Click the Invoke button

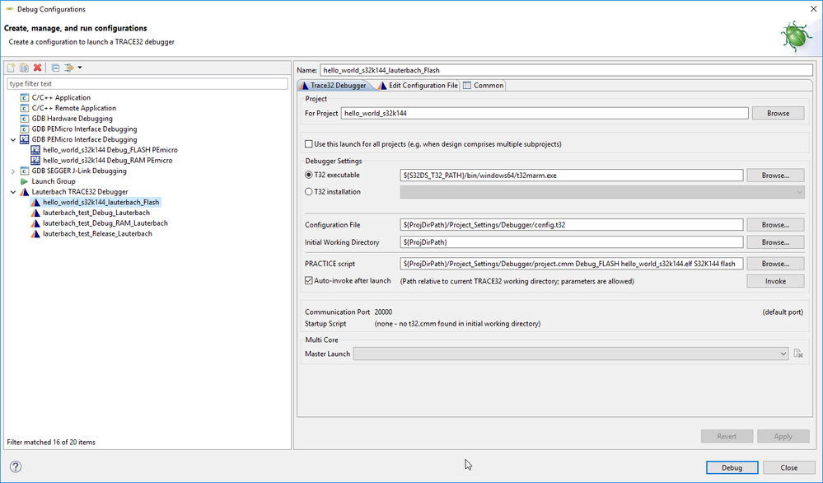click(x=775, y=281)
